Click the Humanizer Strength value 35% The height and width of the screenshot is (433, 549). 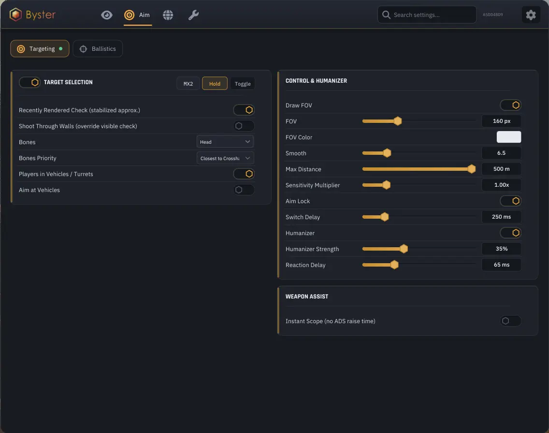(x=501, y=249)
